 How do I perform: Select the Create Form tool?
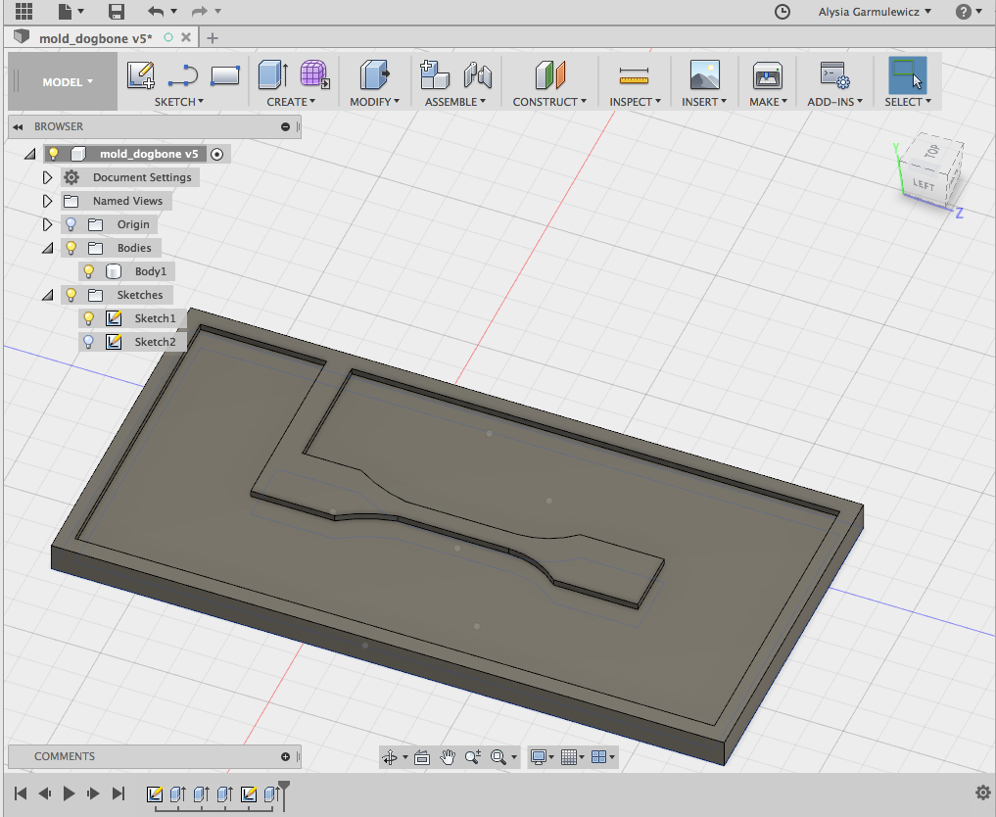pos(314,73)
